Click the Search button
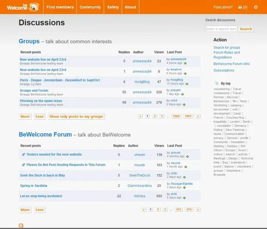The image size is (267, 229). pyautogui.click(x=246, y=29)
